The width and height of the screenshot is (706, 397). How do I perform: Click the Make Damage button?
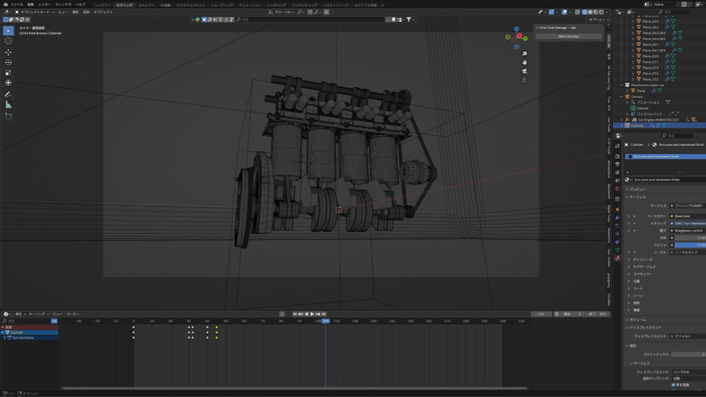click(x=569, y=37)
